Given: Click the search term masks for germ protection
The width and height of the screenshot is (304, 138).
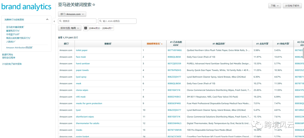Looking at the screenshot, I should click(89, 104).
